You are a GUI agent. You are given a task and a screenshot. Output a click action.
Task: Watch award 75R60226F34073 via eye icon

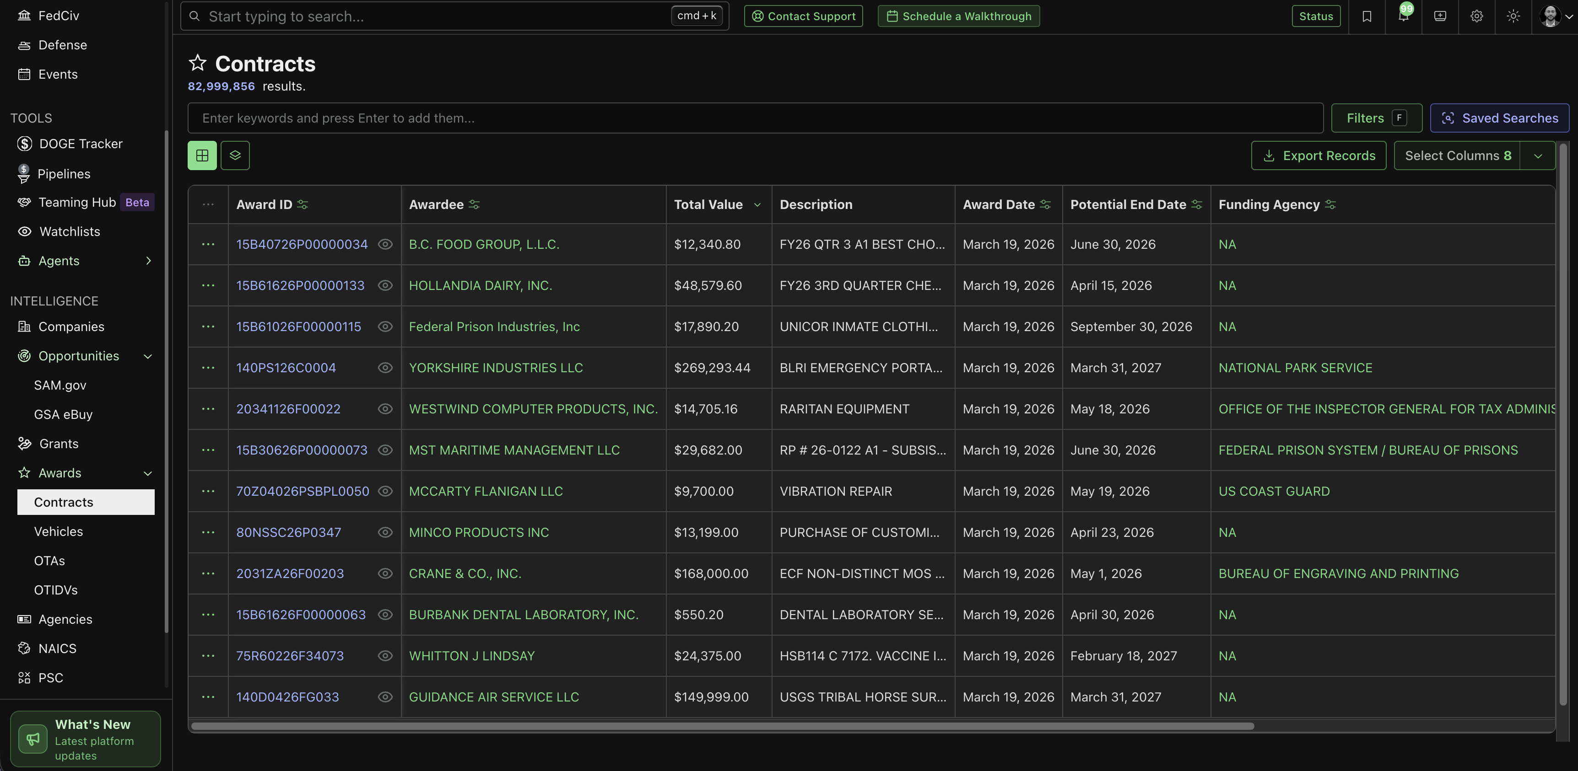(x=385, y=656)
